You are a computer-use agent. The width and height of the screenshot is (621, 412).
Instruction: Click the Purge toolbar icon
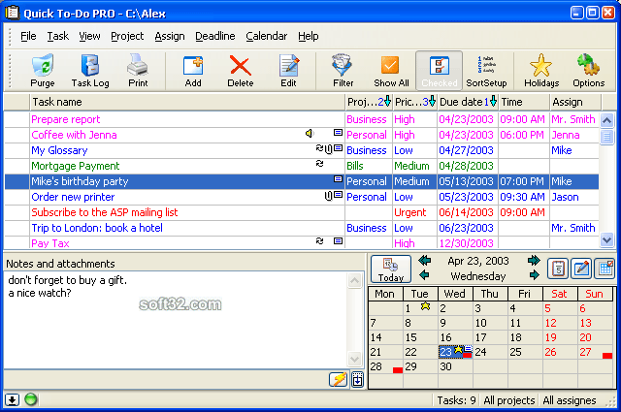[x=43, y=71]
